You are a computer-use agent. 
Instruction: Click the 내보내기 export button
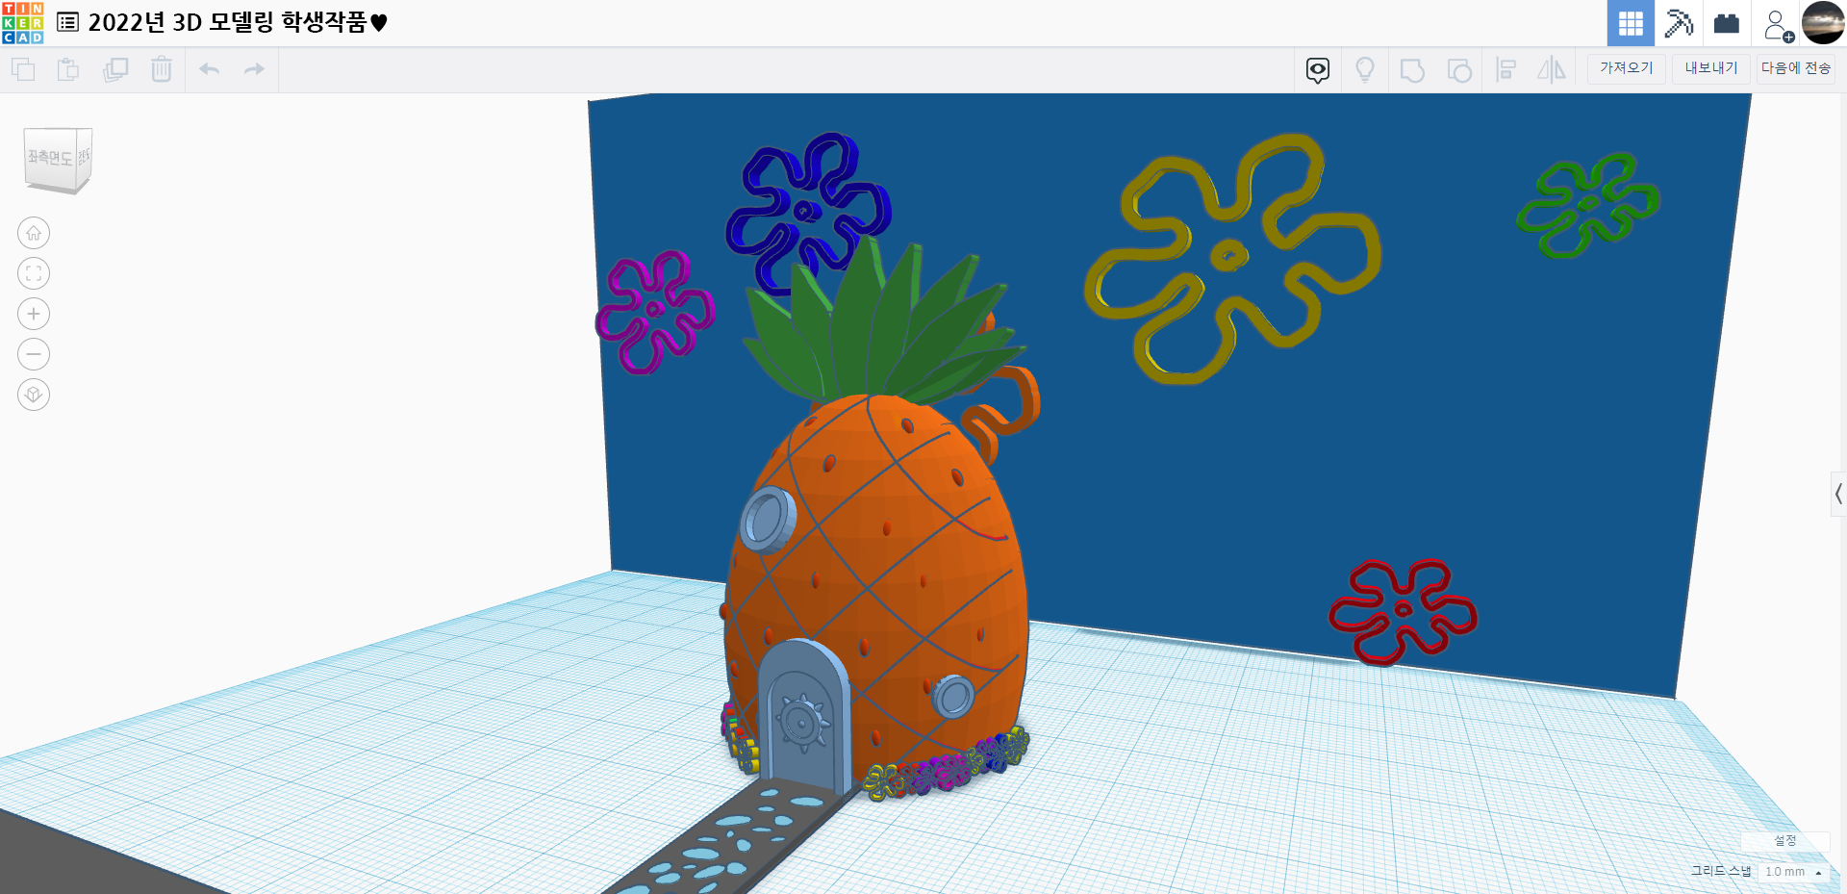1711,68
